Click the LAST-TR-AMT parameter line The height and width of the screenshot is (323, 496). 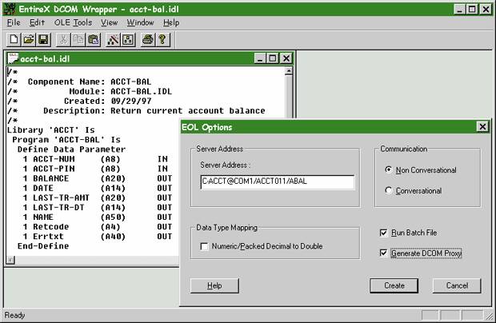pyautogui.click(x=98, y=197)
